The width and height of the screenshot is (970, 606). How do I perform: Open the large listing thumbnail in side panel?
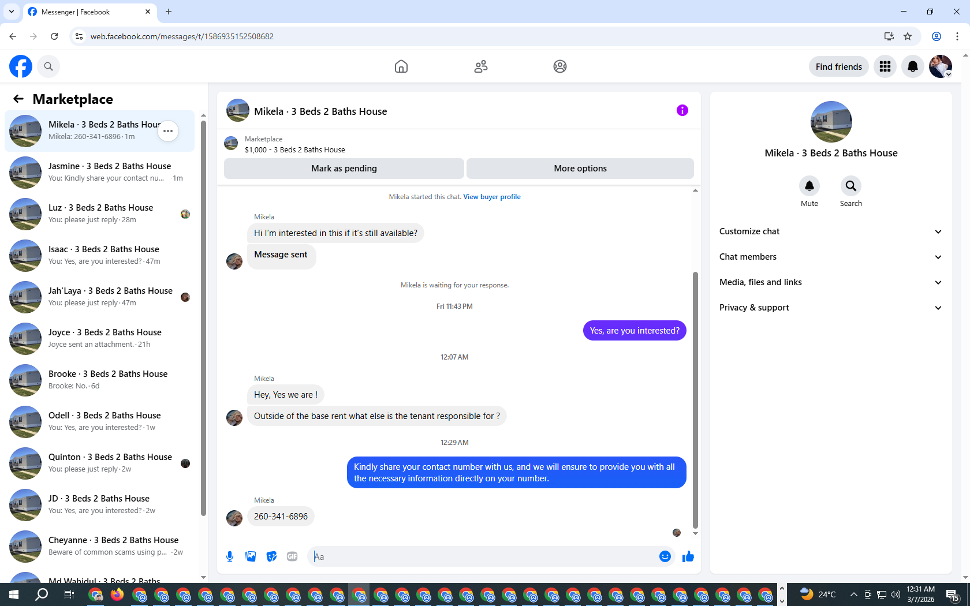point(831,122)
